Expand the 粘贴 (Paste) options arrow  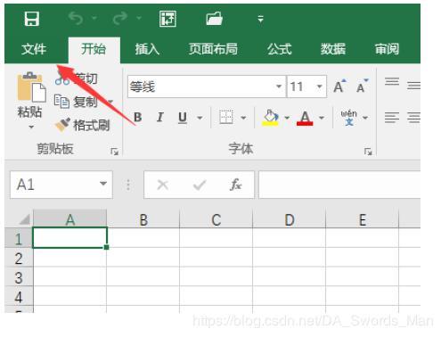tap(31, 127)
